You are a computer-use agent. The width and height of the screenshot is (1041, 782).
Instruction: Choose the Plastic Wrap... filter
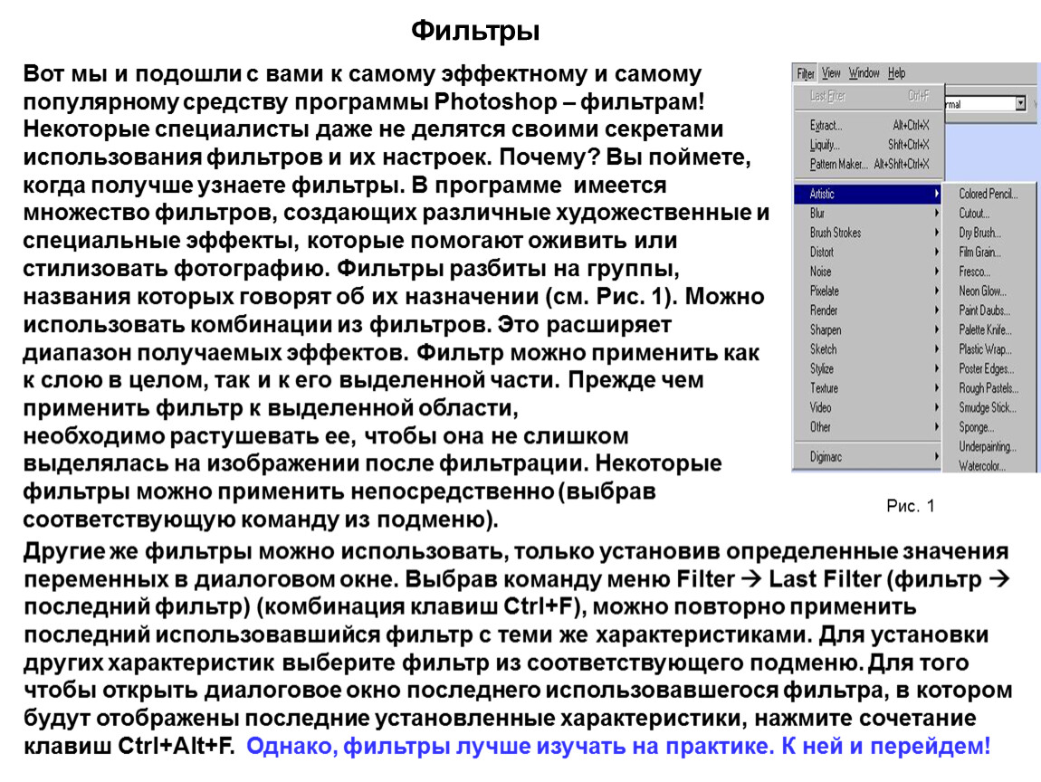point(988,349)
